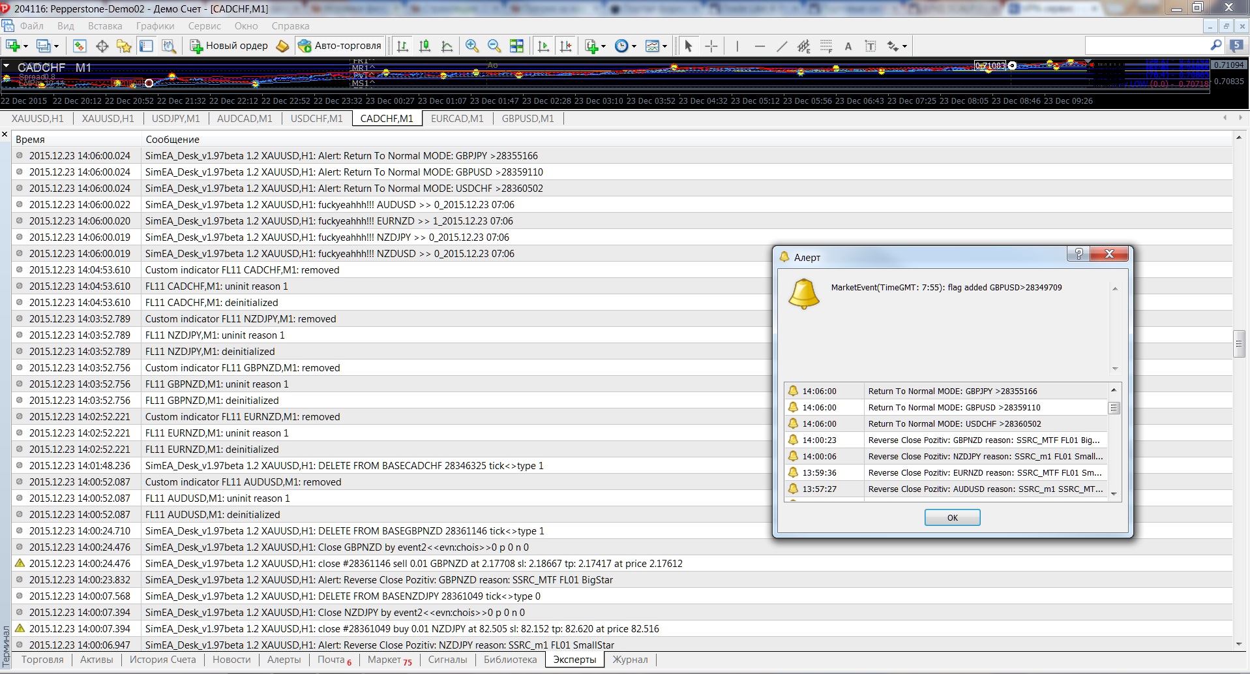The width and height of the screenshot is (1250, 674).
Task: Tile chart windows with the grid icon
Action: tap(516, 46)
